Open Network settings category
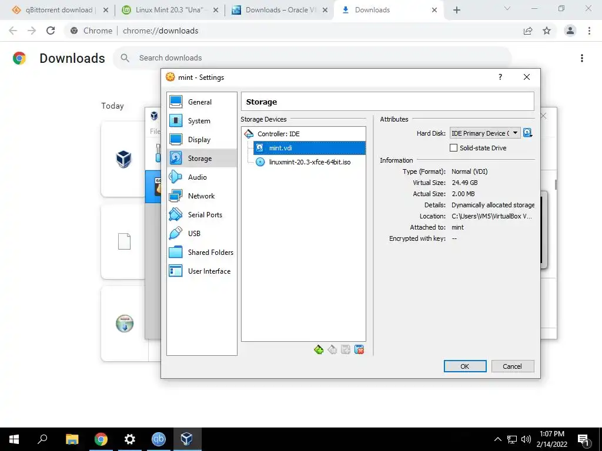 pyautogui.click(x=202, y=196)
